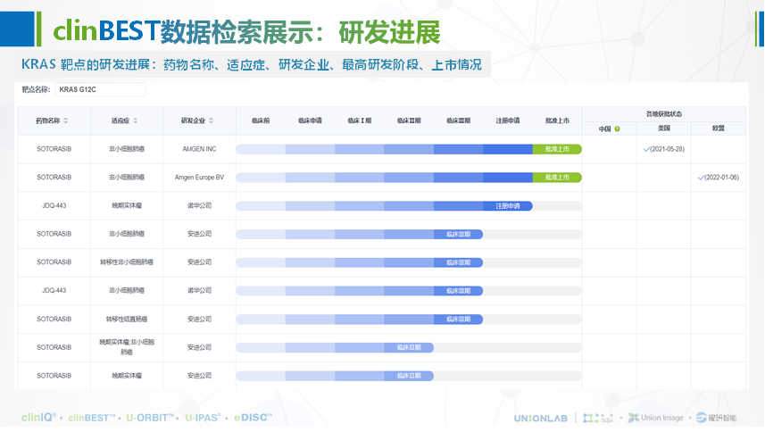This screenshot has width=765, height=432.
Task: Click 诺华公司 in the JDQ-443 晚期实体瘤 row
Action: coord(199,206)
